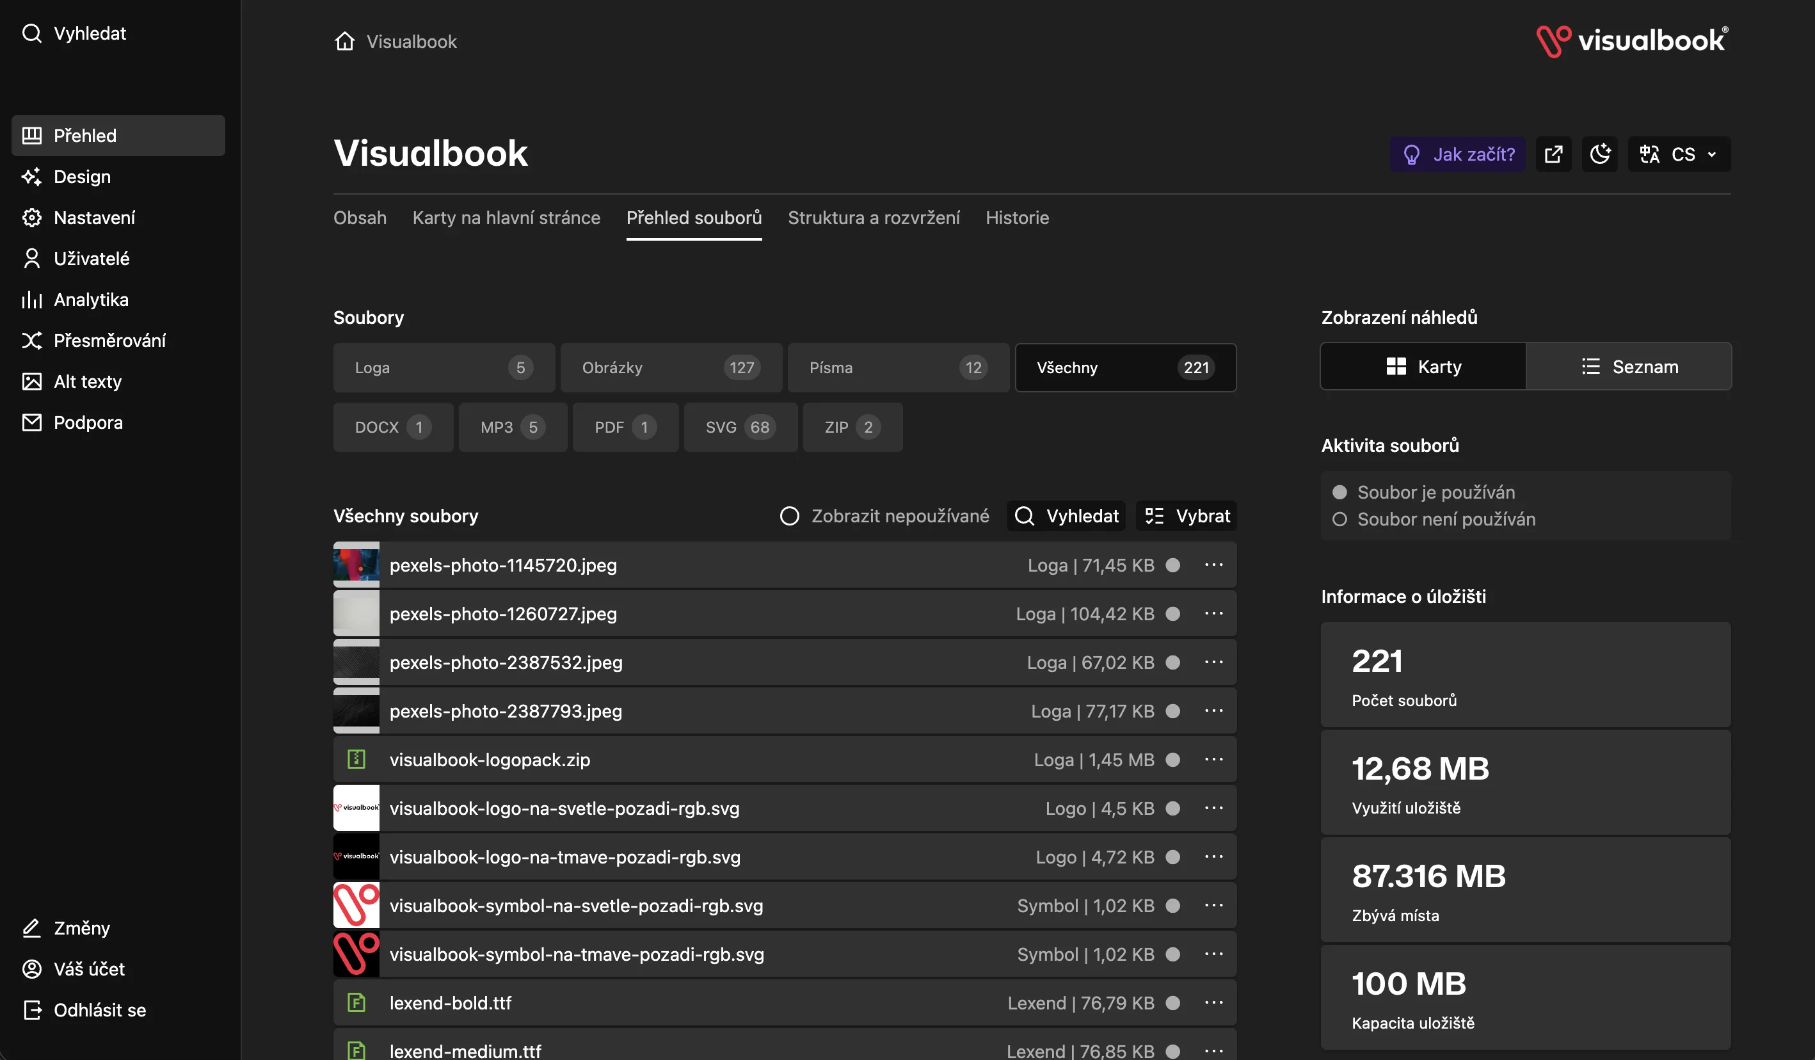
Task: Click thumbnail of visualbook-symbol-na-svetle-pozadi-rgb.svg
Action: [356, 906]
